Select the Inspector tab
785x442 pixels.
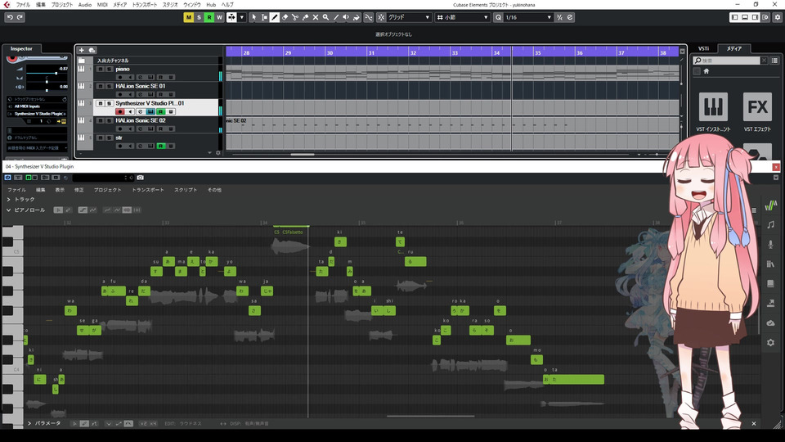[21, 48]
